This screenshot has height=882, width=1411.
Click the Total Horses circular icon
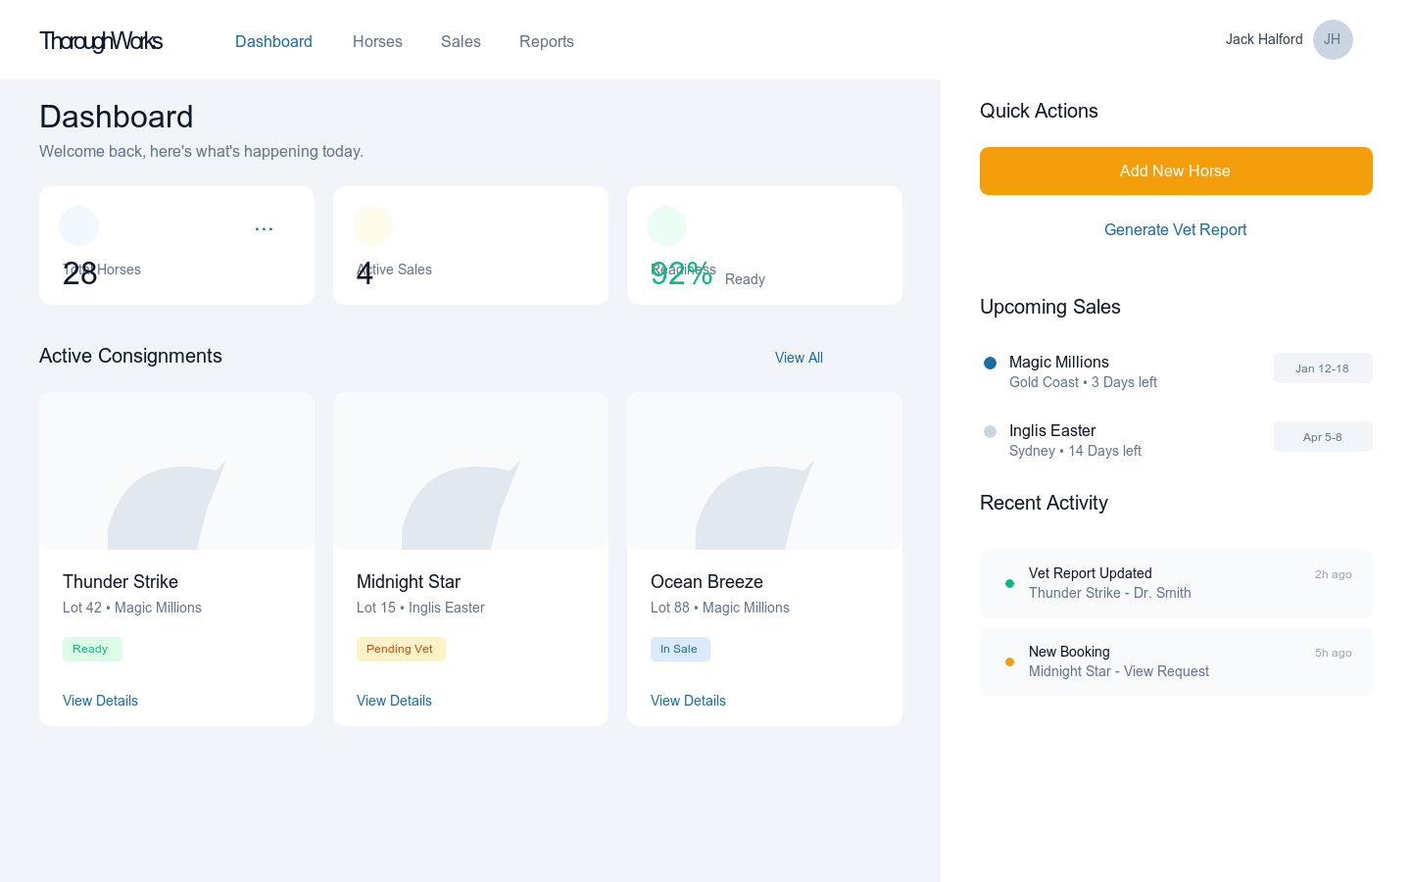[x=78, y=225]
